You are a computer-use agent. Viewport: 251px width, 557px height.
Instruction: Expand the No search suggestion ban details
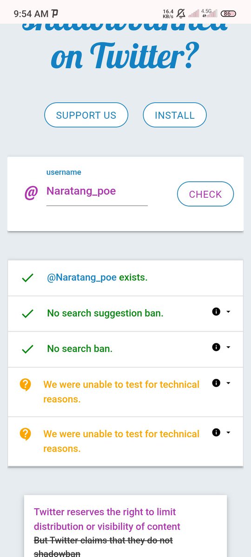click(x=228, y=312)
